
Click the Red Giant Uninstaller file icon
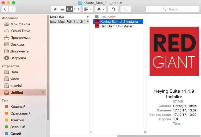tap(97, 26)
